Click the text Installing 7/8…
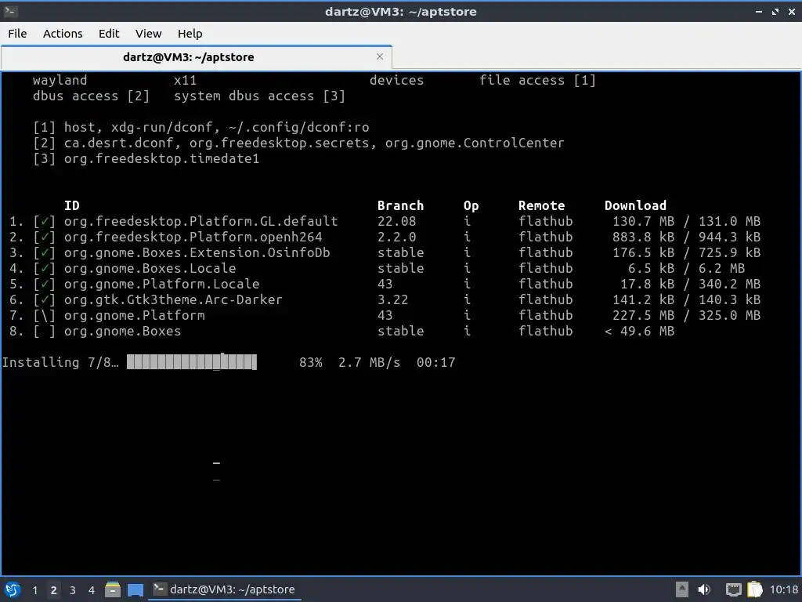This screenshot has width=802, height=602. [60, 362]
